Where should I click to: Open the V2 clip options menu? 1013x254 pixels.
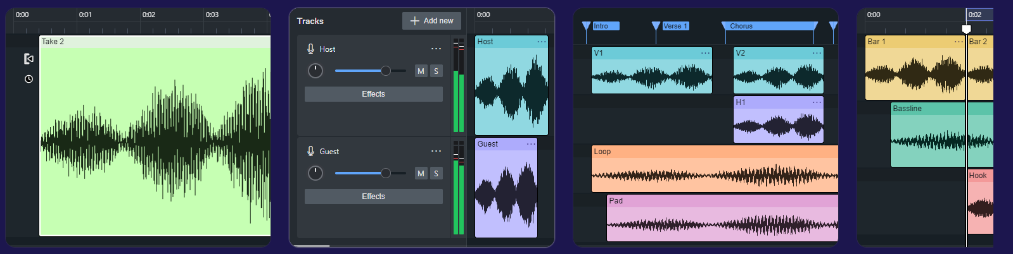(x=817, y=53)
